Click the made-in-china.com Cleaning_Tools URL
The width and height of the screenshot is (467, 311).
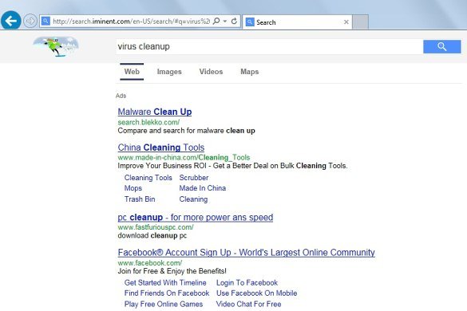(x=184, y=157)
